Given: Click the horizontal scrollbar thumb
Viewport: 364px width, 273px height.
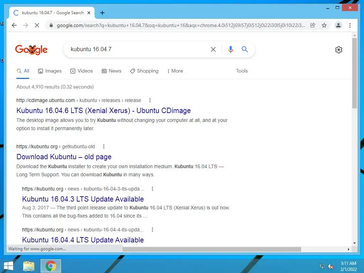Looking at the screenshot, I should (x=212, y=249).
